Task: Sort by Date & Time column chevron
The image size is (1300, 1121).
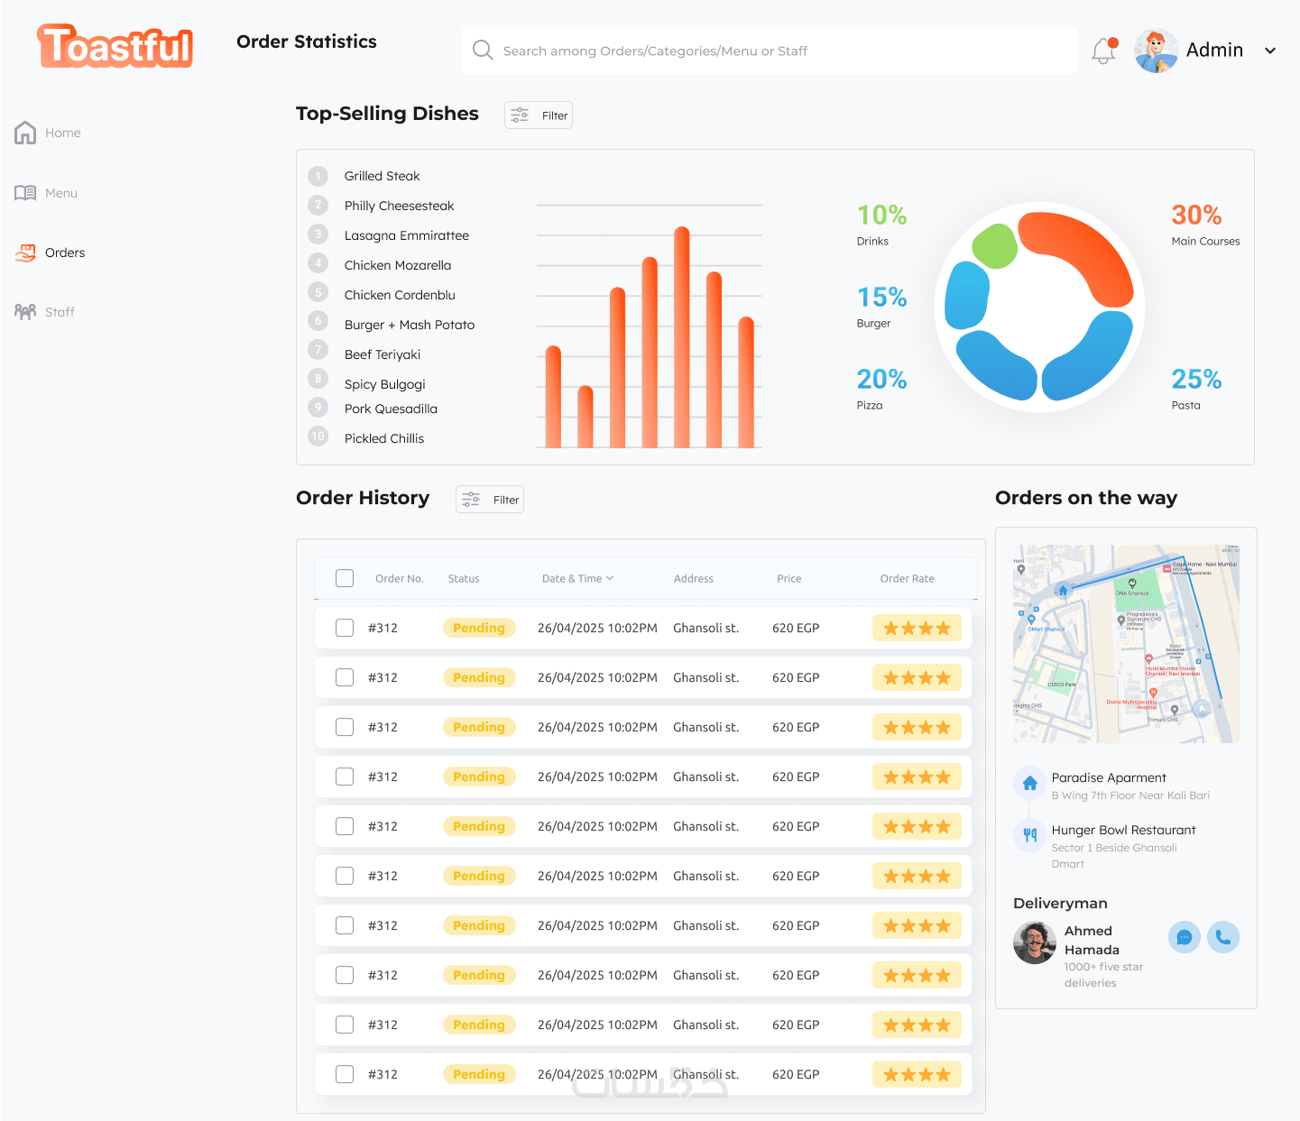Action: [610, 578]
